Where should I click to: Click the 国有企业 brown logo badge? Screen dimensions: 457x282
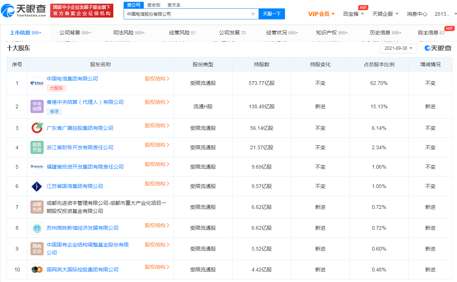37,249
